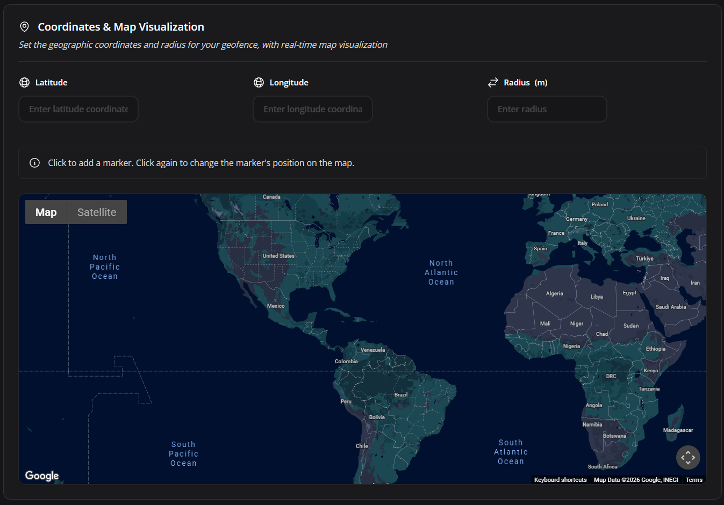Click the arrows icon next to Radius

(x=493, y=82)
